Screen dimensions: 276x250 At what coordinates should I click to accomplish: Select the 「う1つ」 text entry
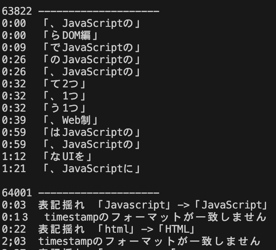tap(64, 108)
